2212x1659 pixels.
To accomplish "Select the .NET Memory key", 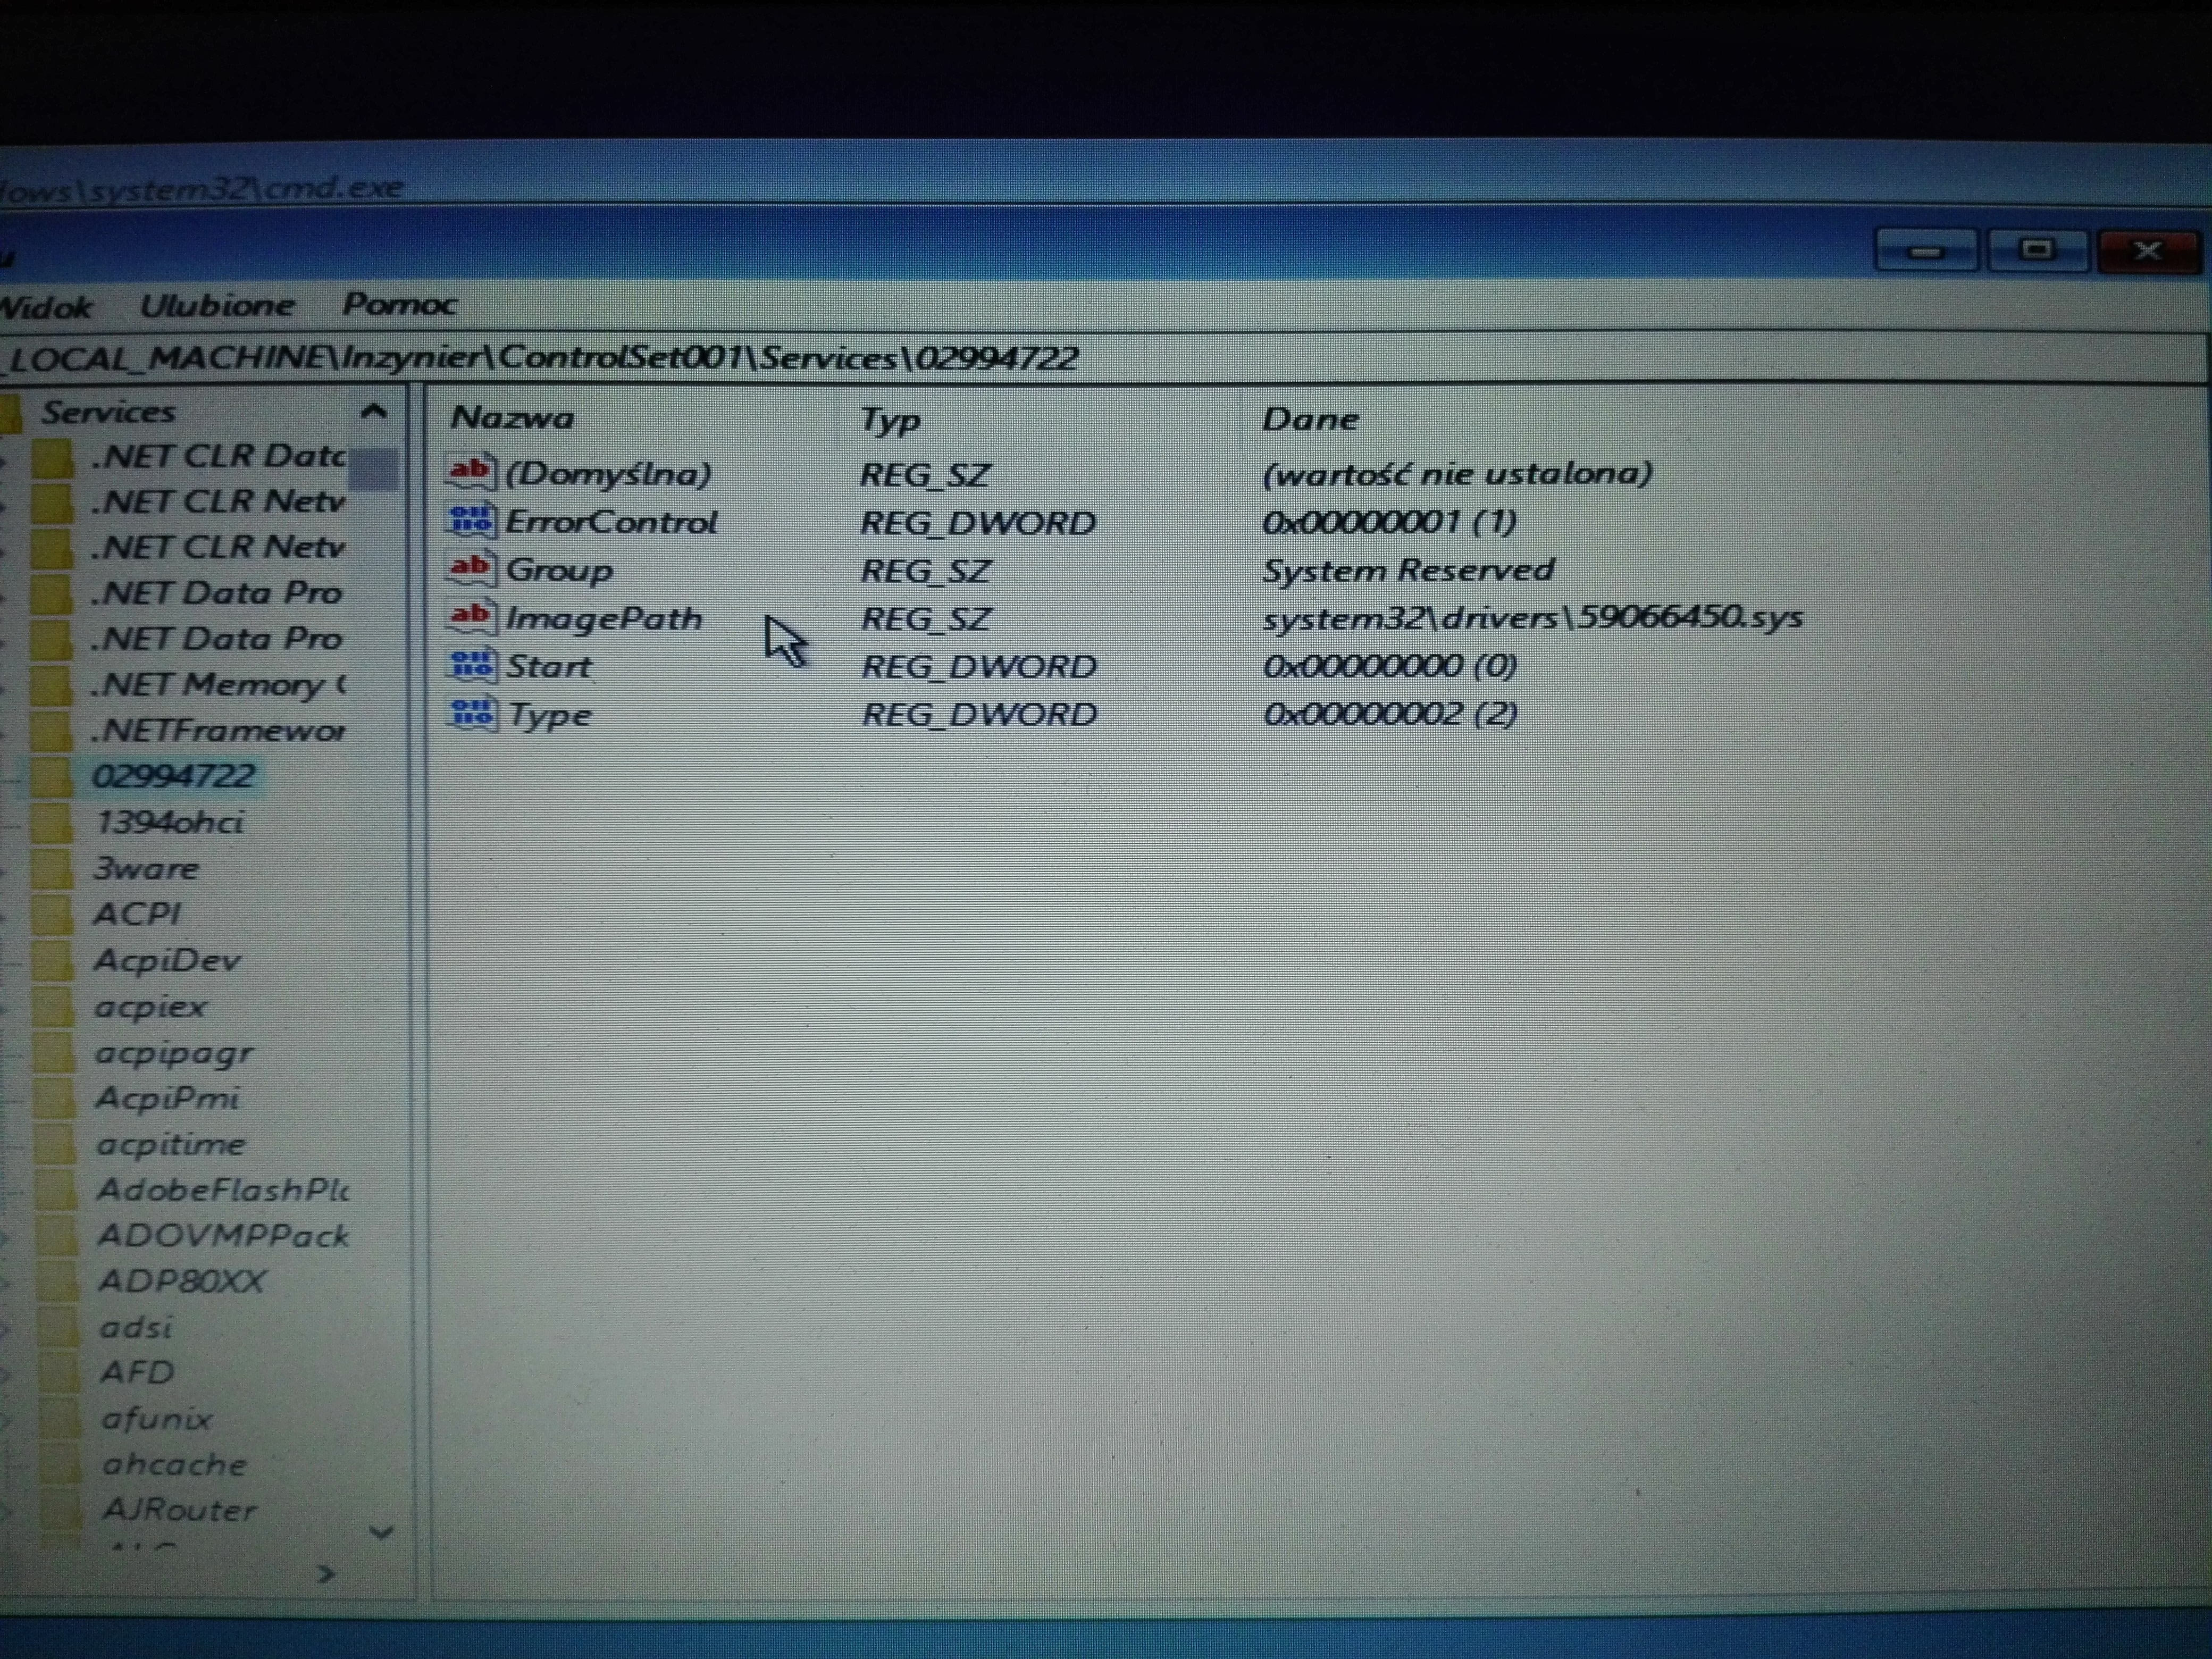I will tap(218, 685).
